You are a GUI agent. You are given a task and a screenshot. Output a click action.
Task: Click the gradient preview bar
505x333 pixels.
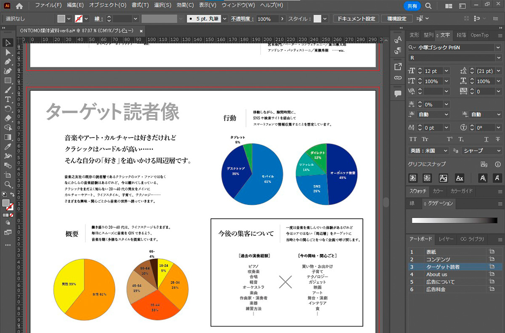tap(454, 220)
